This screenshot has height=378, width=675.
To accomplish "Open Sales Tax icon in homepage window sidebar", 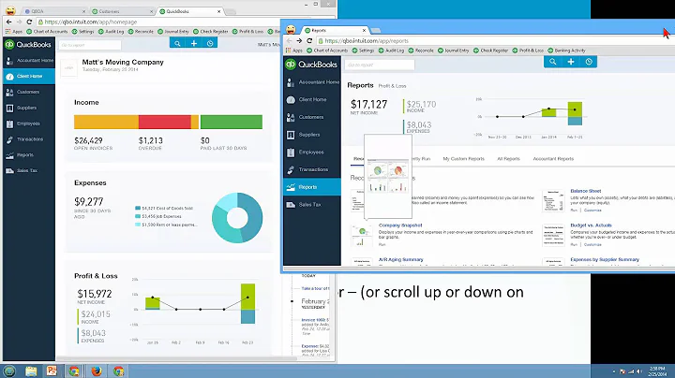I will pos(10,170).
